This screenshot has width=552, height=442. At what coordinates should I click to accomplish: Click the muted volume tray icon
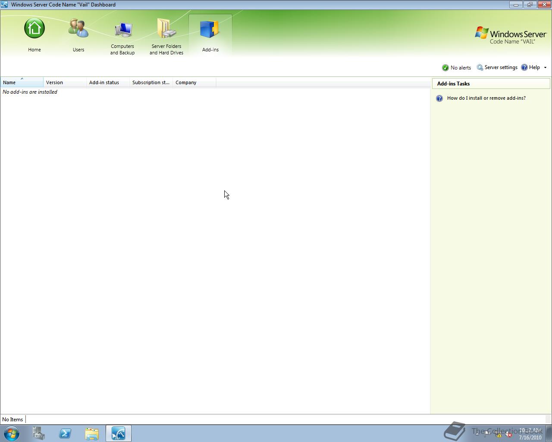pyautogui.click(x=508, y=434)
